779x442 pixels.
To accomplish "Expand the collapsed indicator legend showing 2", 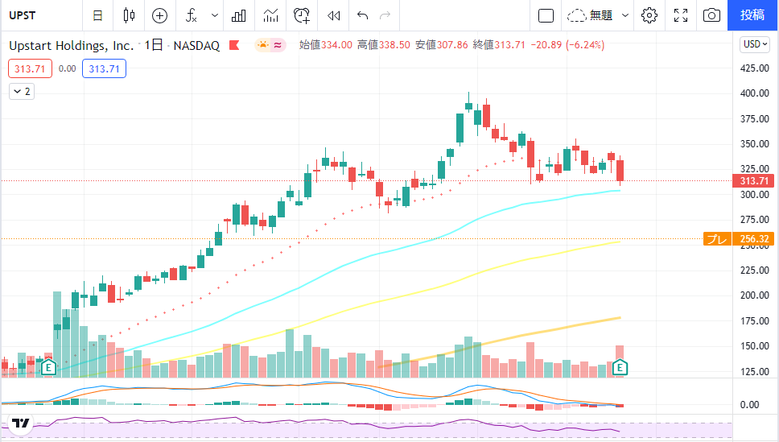I will point(22,92).
